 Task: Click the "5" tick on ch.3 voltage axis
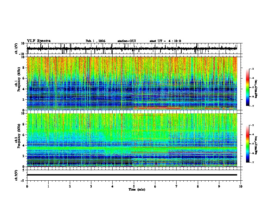point(24,170)
